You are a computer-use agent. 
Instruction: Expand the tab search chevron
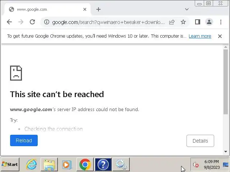click(x=187, y=9)
